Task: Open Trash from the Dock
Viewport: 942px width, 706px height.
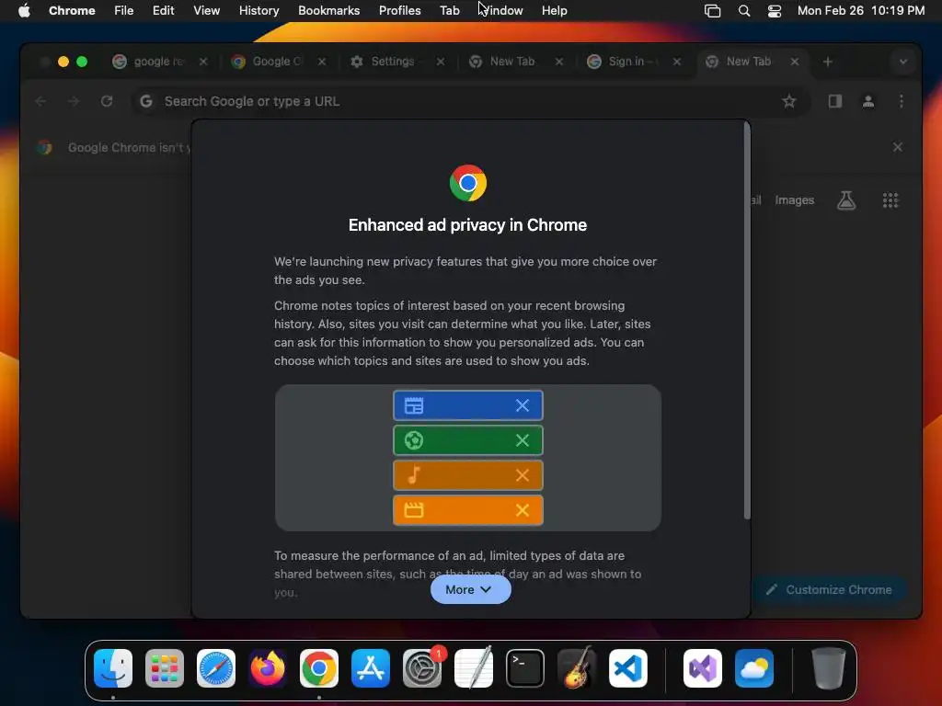Action: pyautogui.click(x=829, y=668)
